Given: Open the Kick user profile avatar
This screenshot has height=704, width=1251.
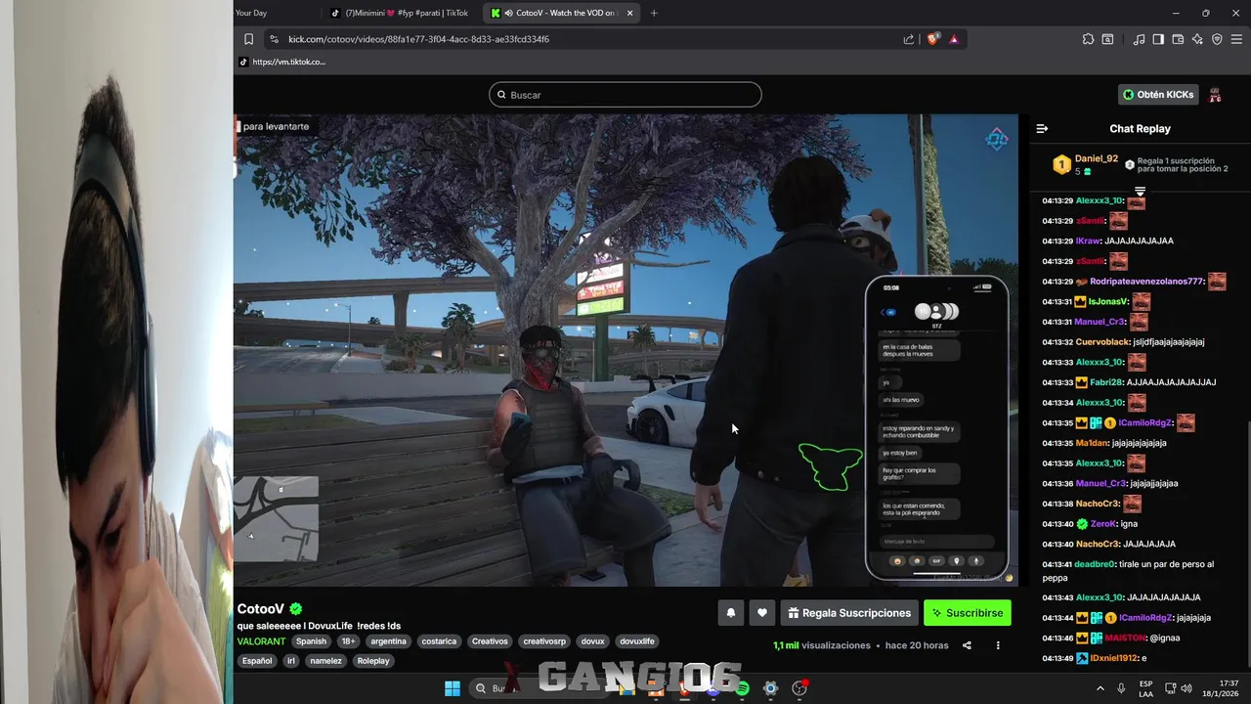Looking at the screenshot, I should [1215, 95].
